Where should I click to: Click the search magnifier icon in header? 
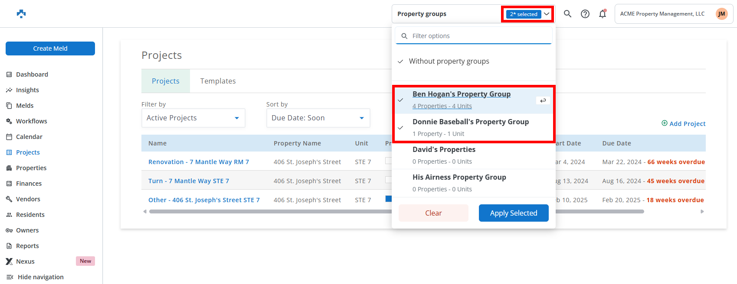pyautogui.click(x=567, y=14)
